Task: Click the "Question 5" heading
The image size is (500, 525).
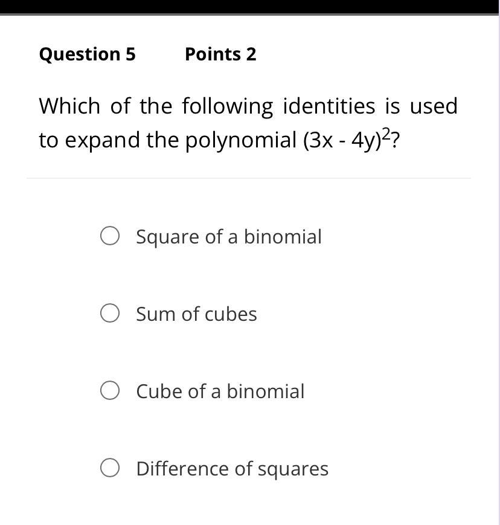Action: coord(87,54)
